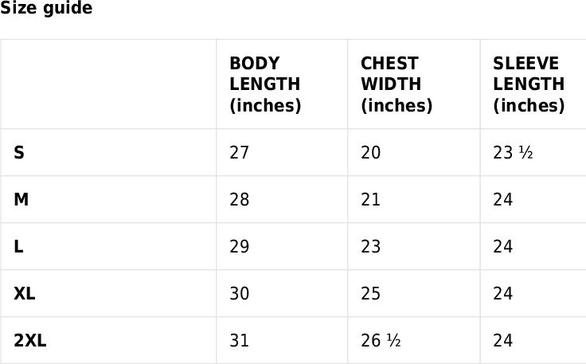
Task: Select body length value 29 for L
Action: click(239, 246)
